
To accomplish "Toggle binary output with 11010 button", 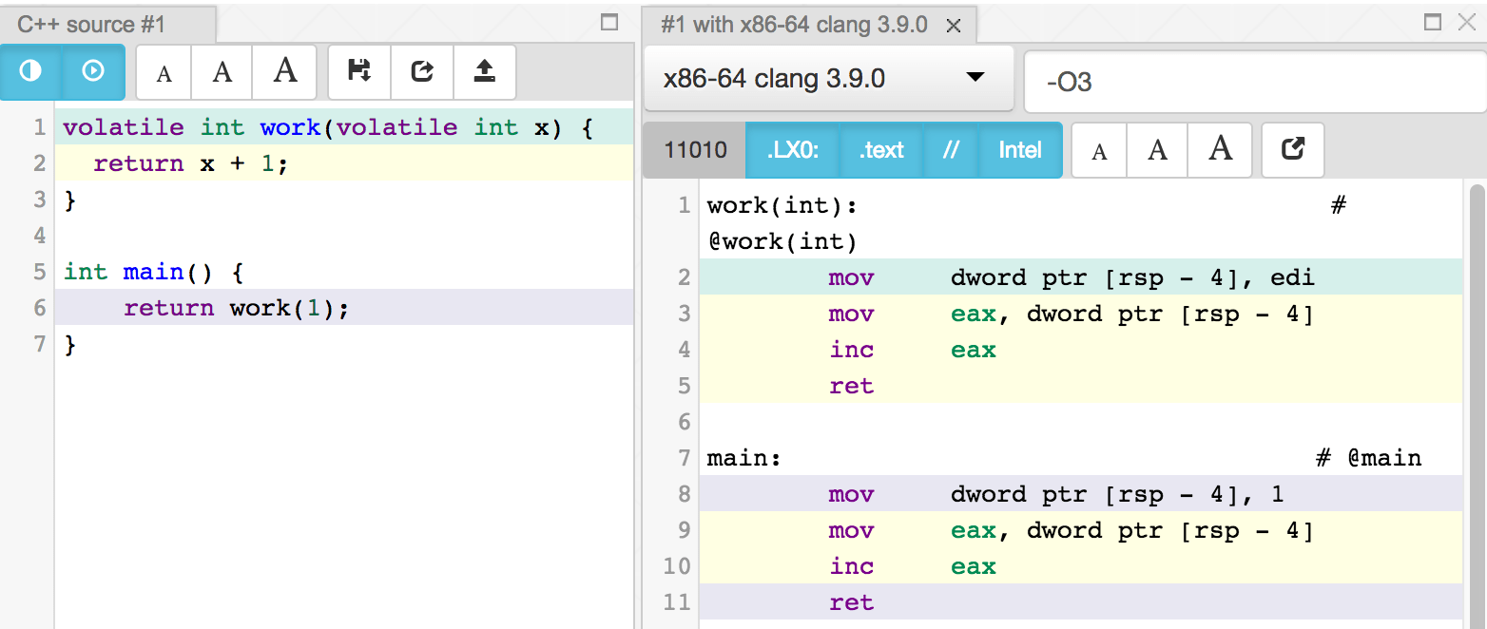I will tap(693, 149).
